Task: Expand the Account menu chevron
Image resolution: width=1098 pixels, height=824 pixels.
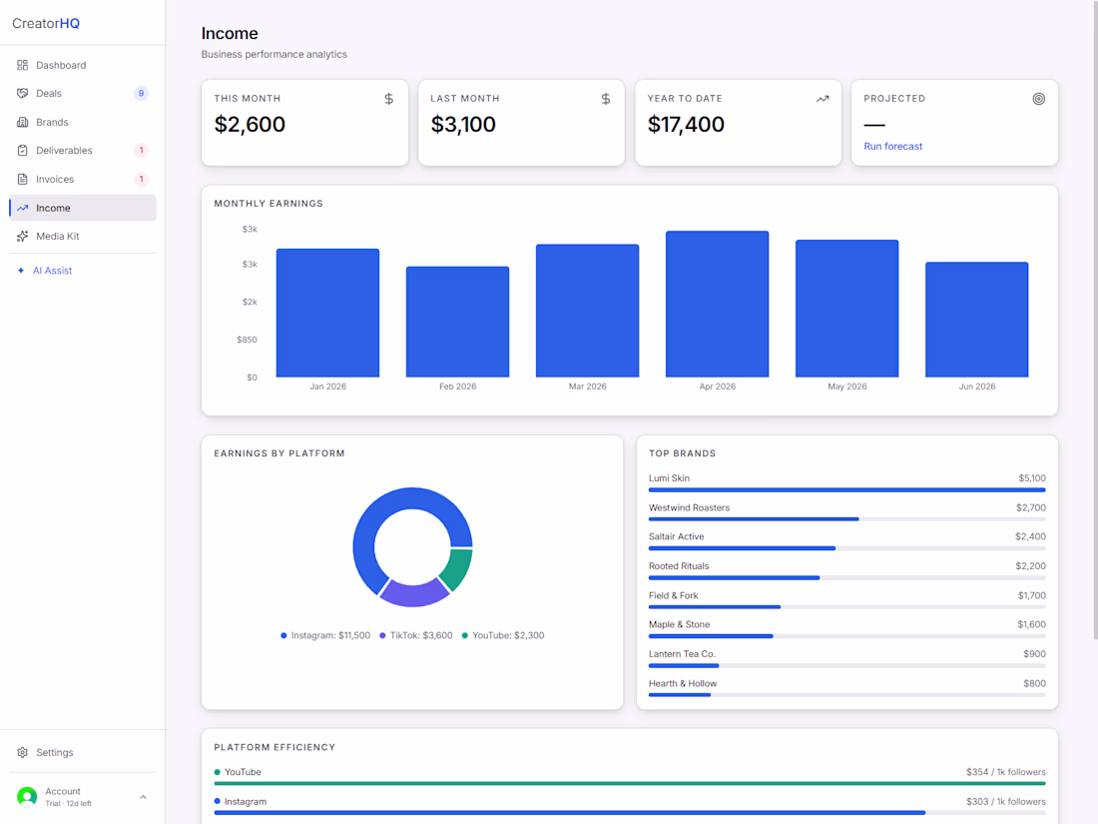Action: coord(143,797)
